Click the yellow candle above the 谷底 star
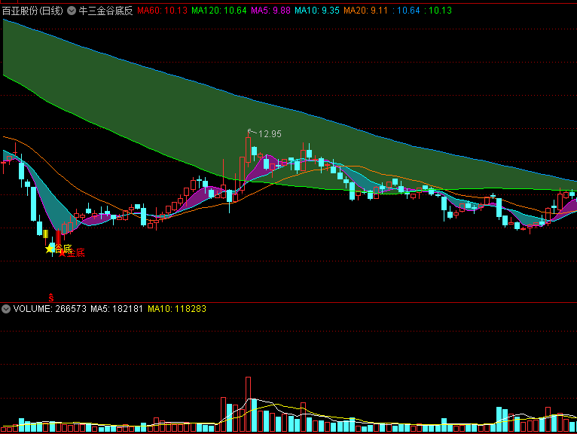577x434 pixels. click(x=46, y=234)
